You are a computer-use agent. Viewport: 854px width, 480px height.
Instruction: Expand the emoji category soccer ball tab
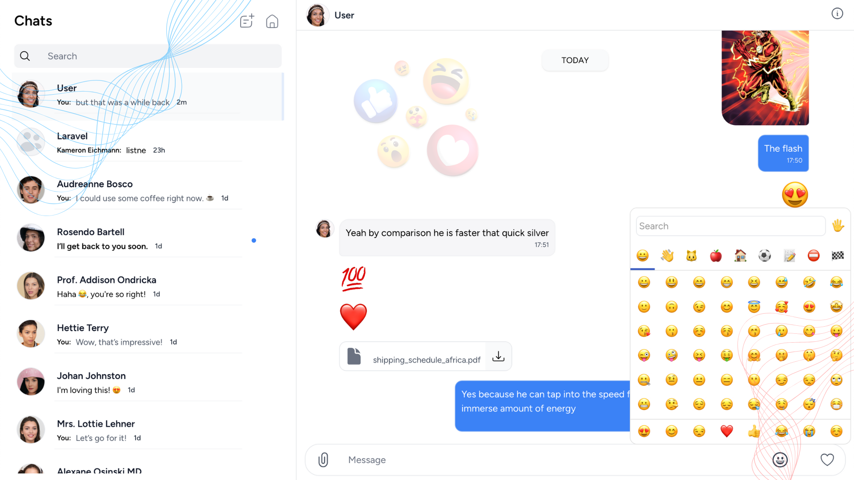(x=764, y=256)
